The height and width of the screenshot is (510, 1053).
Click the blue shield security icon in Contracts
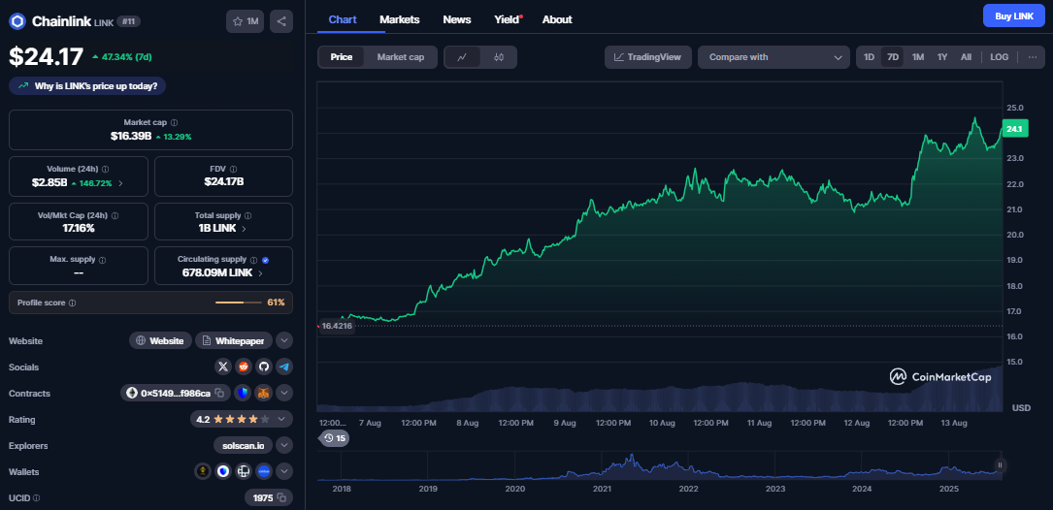243,393
